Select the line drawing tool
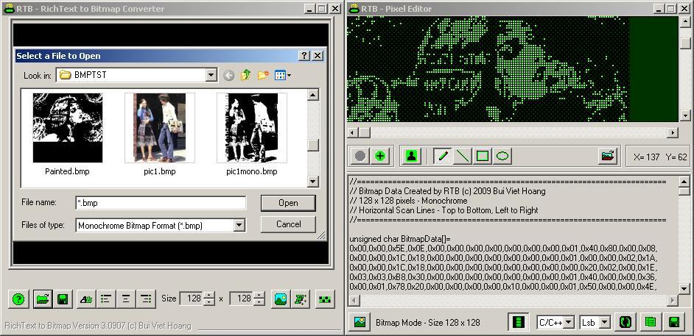The image size is (694, 336). (x=463, y=156)
